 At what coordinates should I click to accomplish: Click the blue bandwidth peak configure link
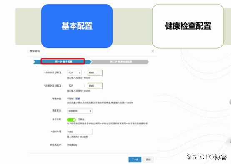[x=78, y=99]
